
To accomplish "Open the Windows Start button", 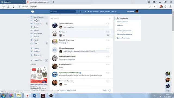I will click(x=3, y=96).
